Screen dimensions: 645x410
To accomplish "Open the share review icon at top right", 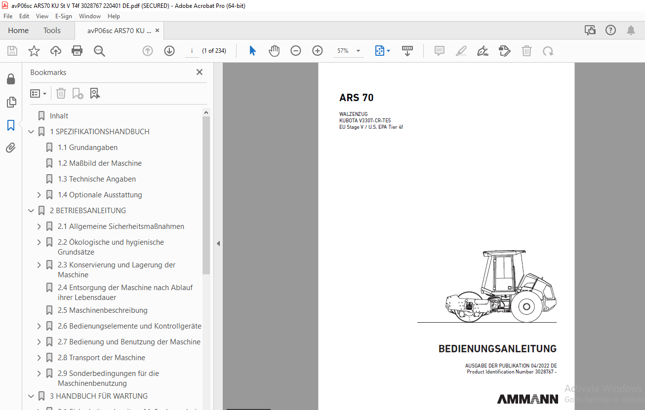I will tap(590, 30).
